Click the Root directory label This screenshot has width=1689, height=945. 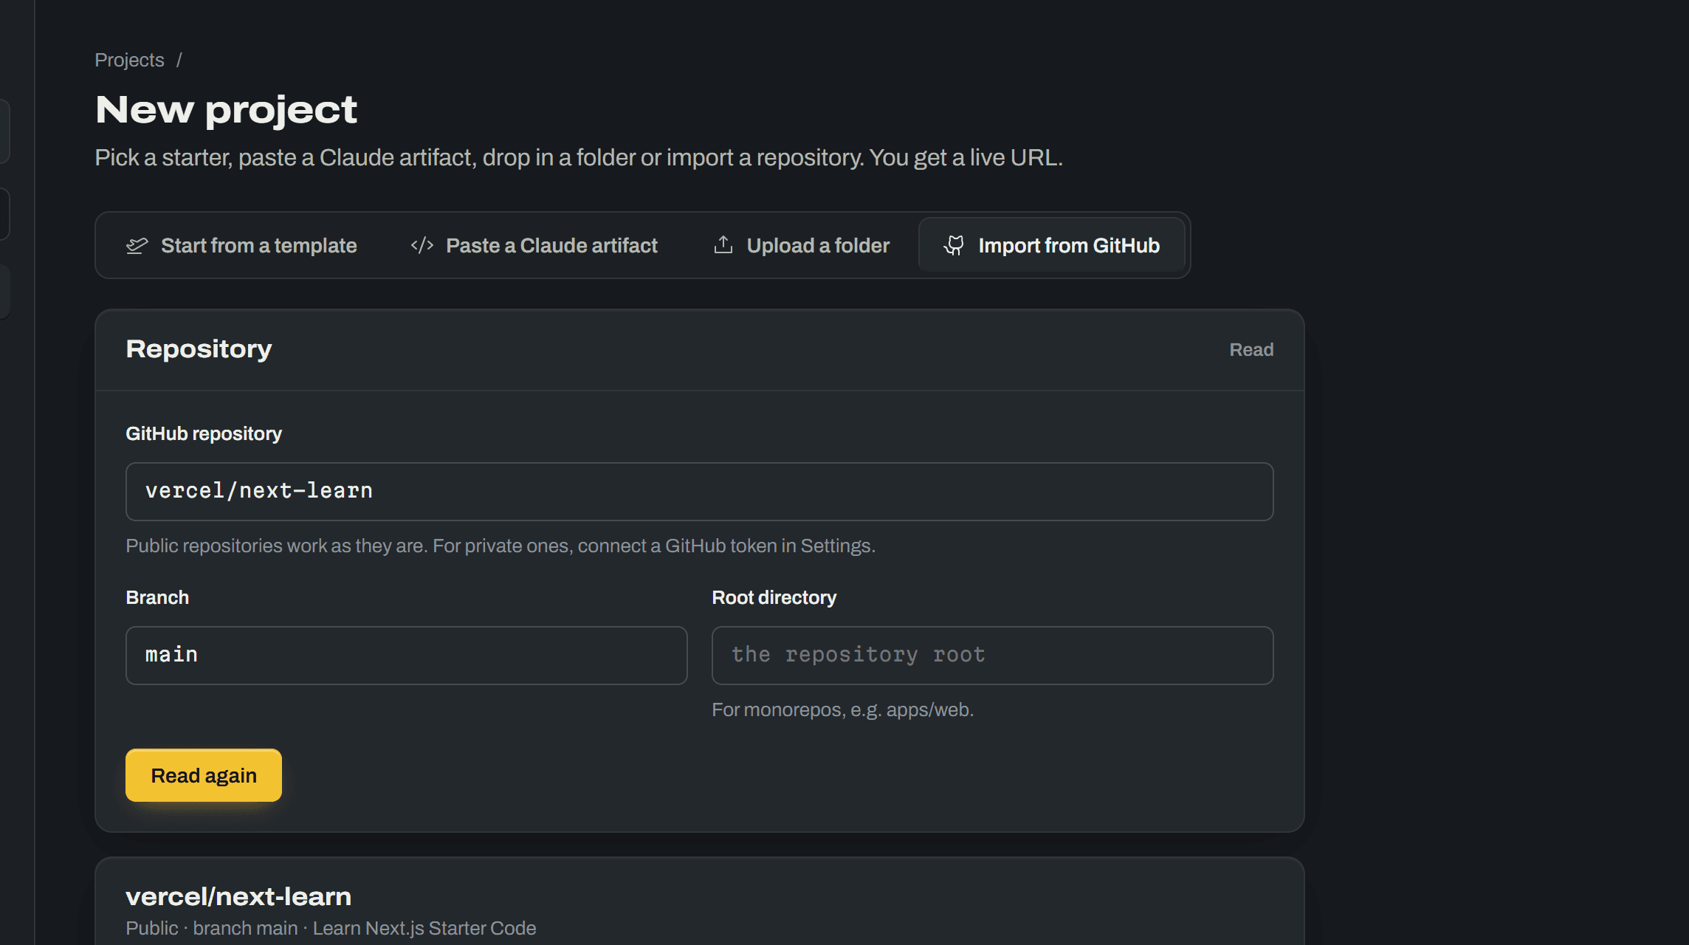coord(774,598)
